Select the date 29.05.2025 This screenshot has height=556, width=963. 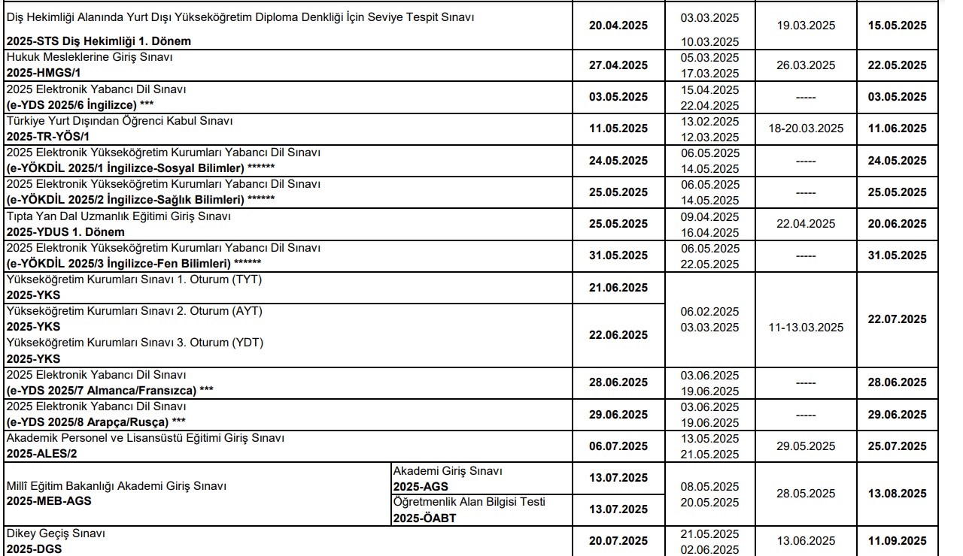(806, 446)
